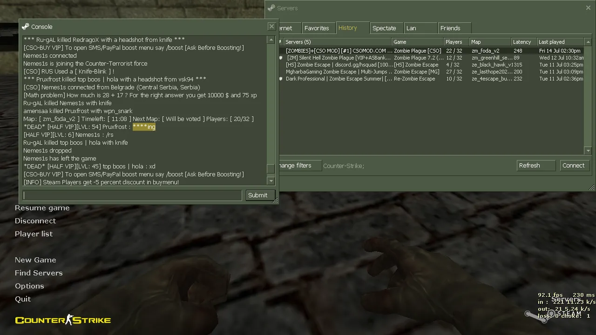
Task: Click shield icon beside Silent Hell Zombie Plague
Action: [281, 58]
